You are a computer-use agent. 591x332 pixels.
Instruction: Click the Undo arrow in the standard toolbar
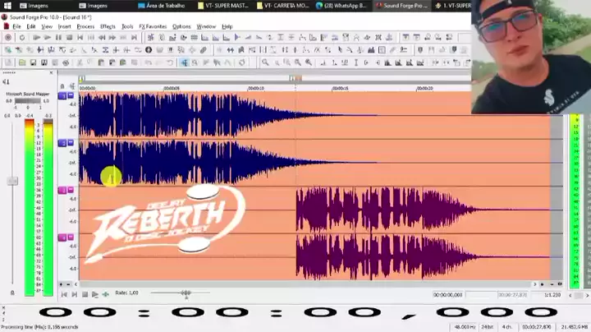(148, 62)
